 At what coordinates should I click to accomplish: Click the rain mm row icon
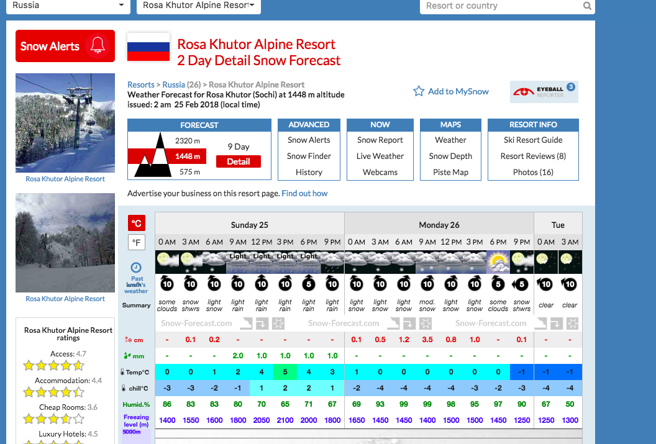coord(127,356)
